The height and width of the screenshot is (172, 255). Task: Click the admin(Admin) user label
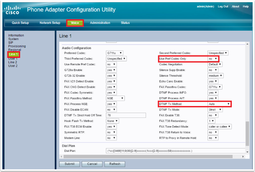point(206,6)
